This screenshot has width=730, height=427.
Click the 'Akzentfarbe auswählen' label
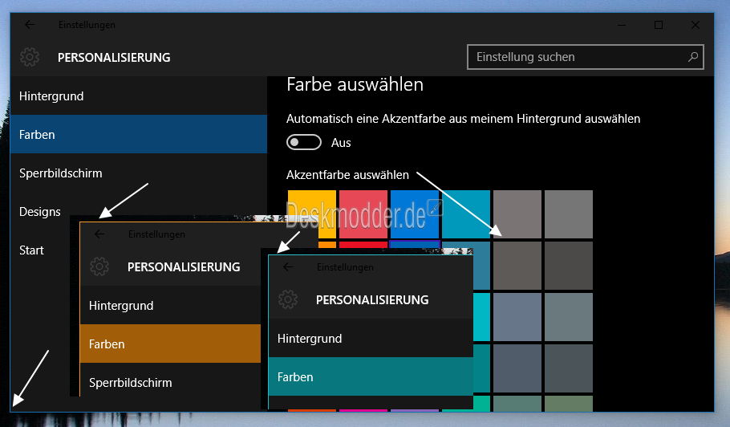tap(348, 175)
